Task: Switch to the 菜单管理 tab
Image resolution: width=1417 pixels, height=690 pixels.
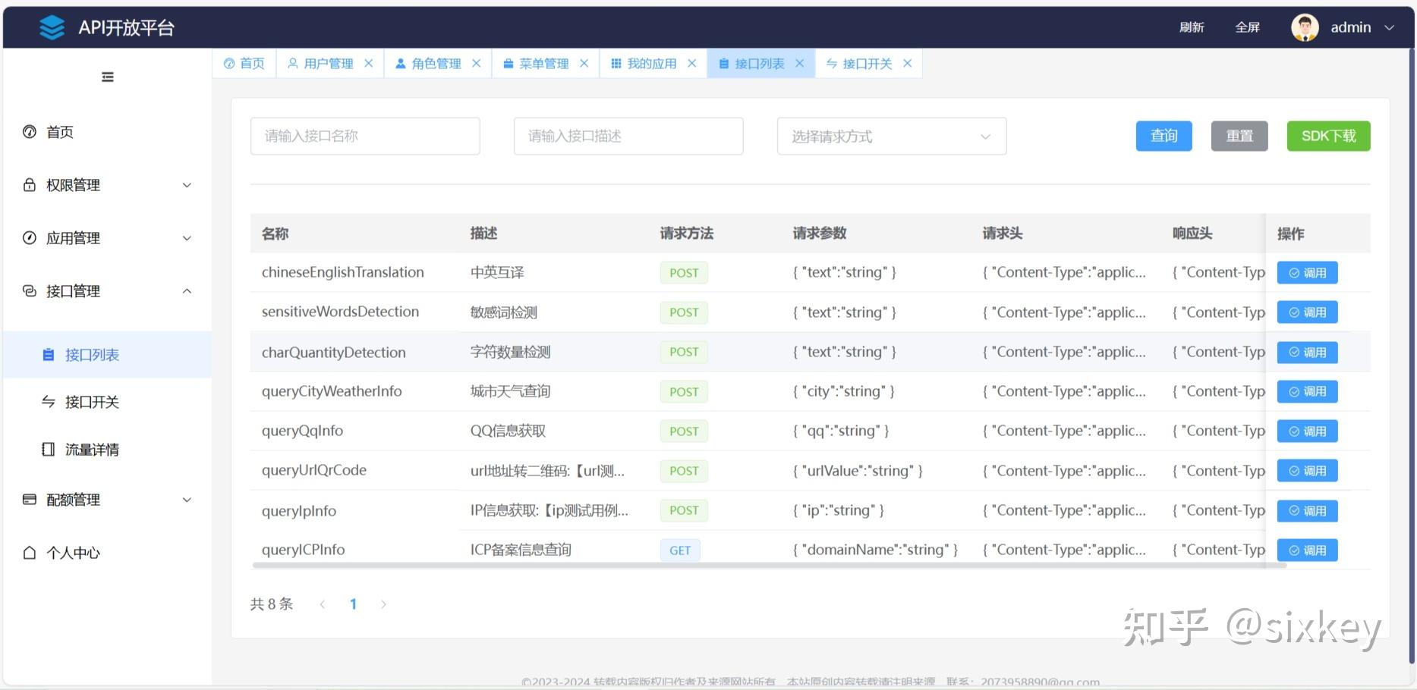Action: pyautogui.click(x=542, y=63)
